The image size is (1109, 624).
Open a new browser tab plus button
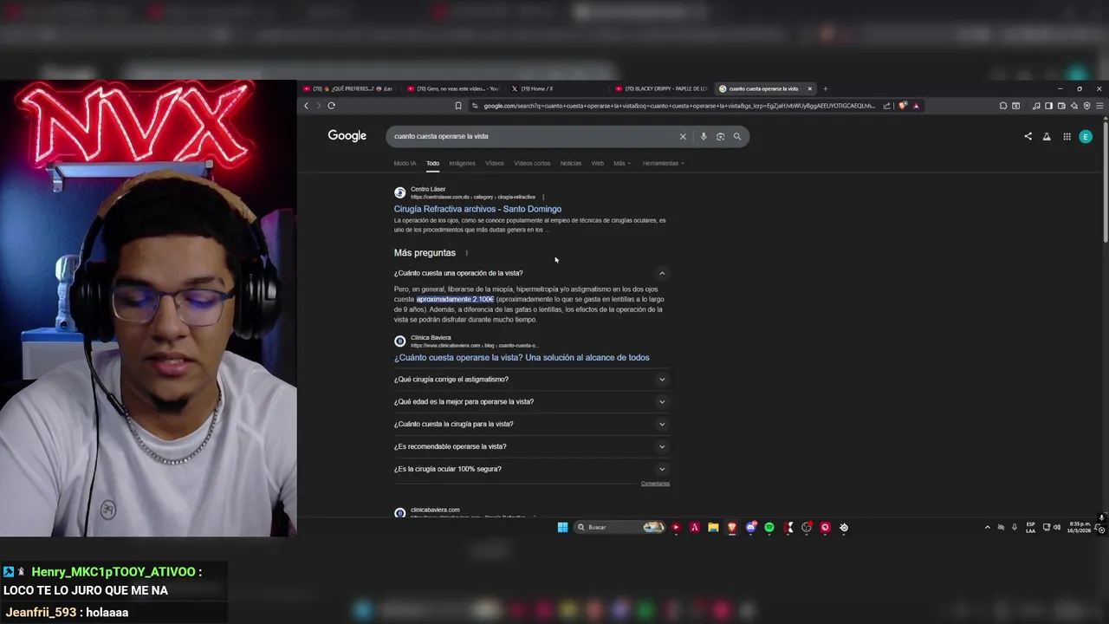[x=825, y=88]
